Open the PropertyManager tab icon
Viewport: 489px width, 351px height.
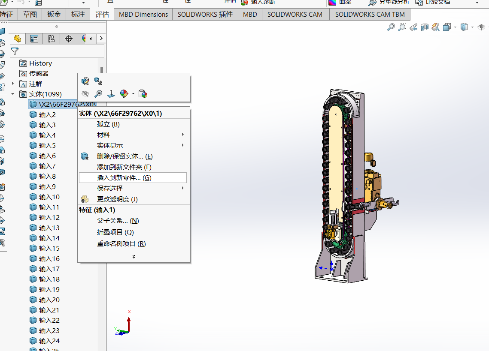pos(34,39)
